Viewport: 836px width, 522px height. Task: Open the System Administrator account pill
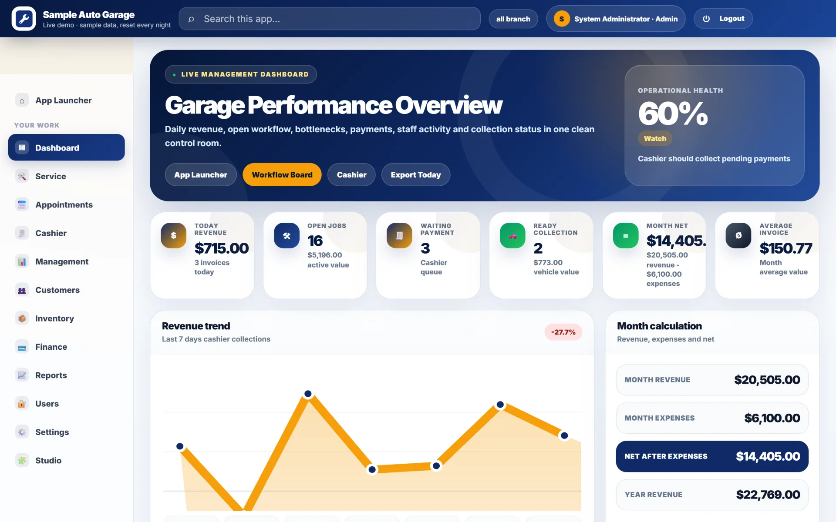click(x=616, y=19)
